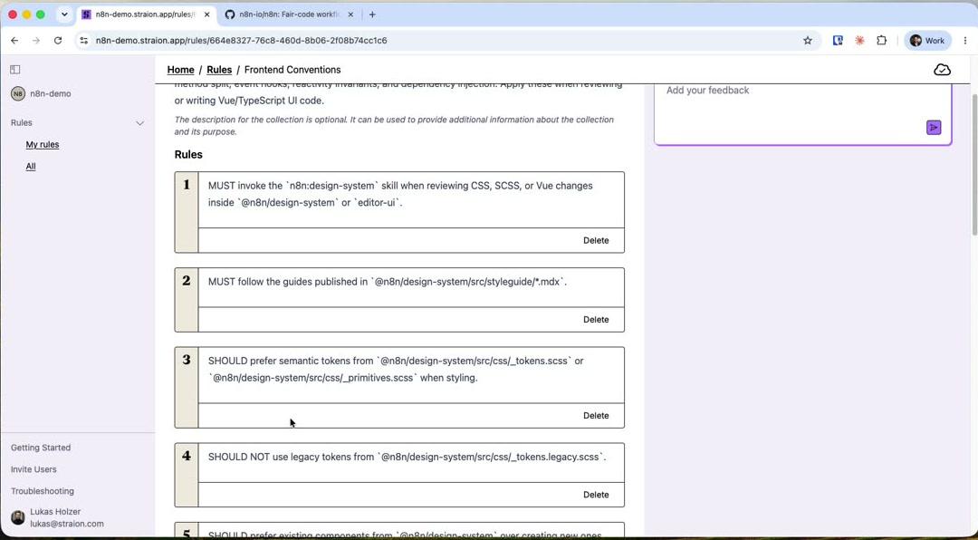Viewport: 978px width, 540px height.
Task: View site information icon in address bar
Action: 83,41
